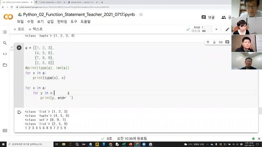262x147 pixels.
Task: Open the Colab CO logo home
Action: tap(8, 17)
